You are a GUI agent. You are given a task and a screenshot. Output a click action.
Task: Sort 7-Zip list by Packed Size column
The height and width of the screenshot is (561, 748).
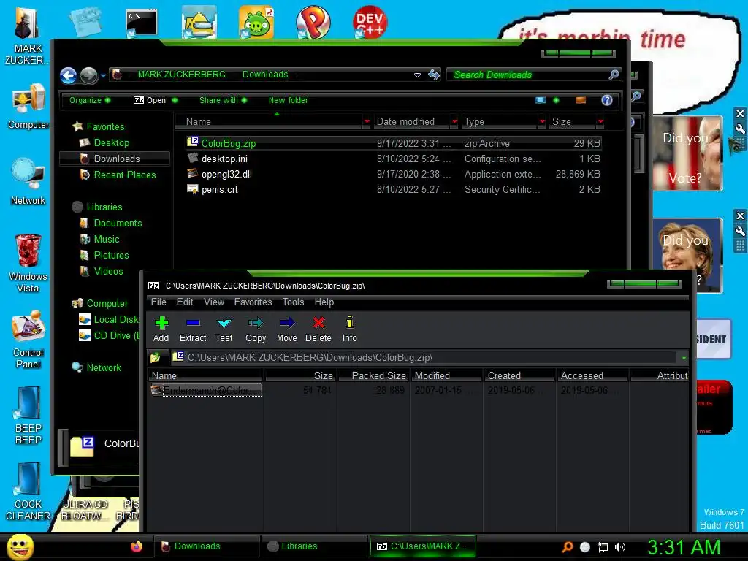pos(373,375)
